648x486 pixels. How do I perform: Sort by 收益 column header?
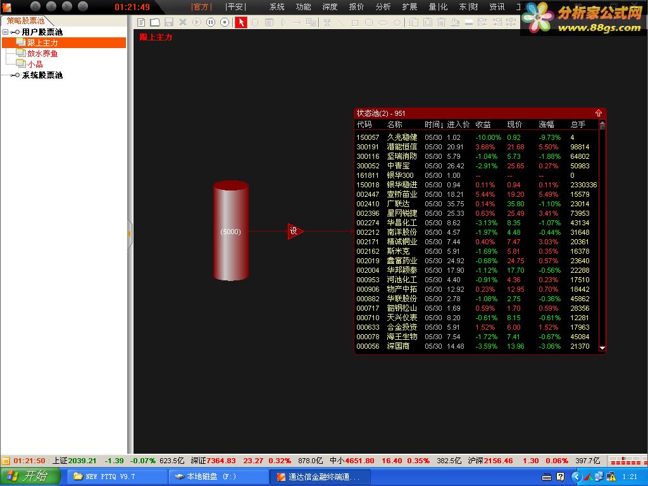click(483, 125)
